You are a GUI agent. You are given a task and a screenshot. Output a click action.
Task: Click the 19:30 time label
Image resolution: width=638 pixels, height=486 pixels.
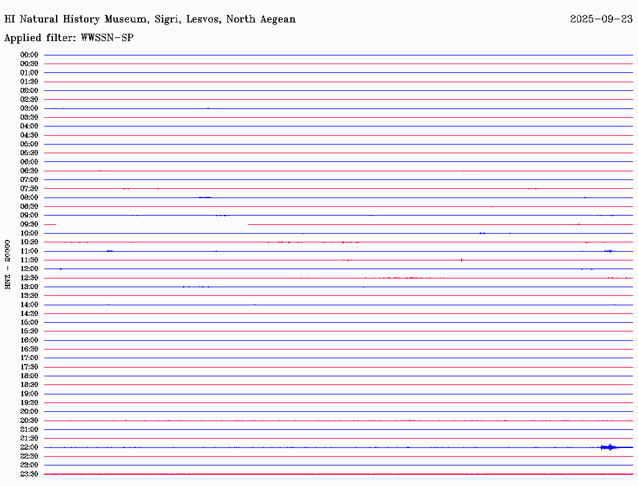click(29, 403)
